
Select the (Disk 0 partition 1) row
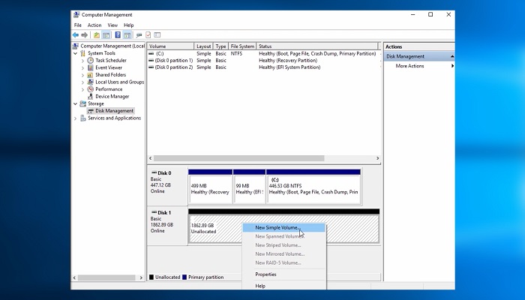tap(262, 61)
